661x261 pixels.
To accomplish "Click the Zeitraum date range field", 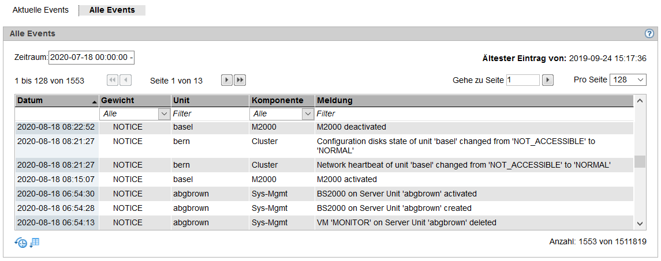I will click(x=91, y=58).
